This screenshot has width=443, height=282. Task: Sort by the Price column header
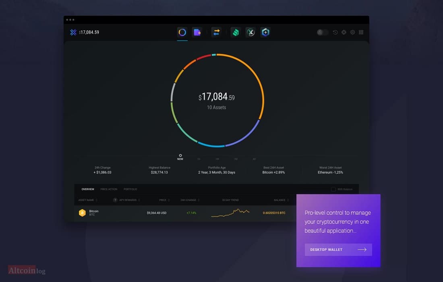coord(164,200)
